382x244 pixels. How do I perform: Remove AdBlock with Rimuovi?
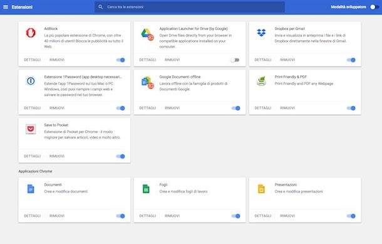coord(57,60)
